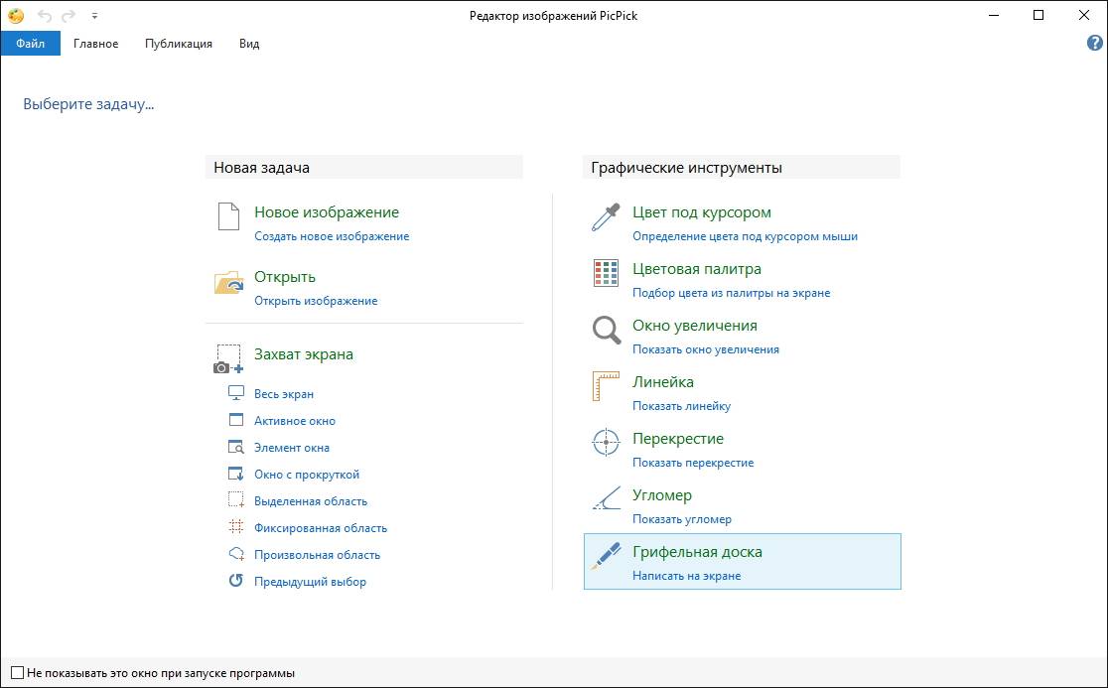Click the scrolling window icon

[x=236, y=474]
